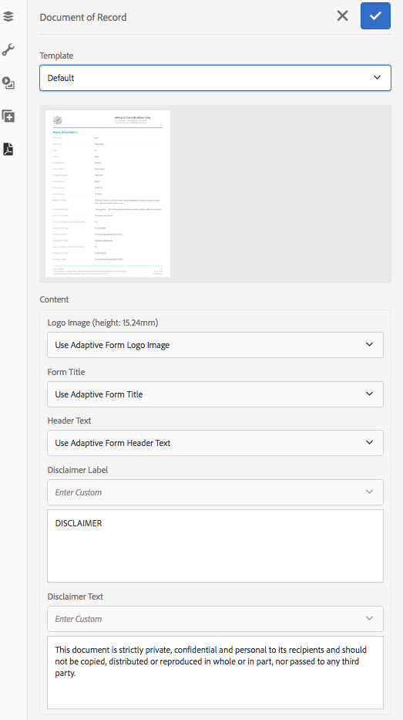Select the Document of Record PDF icon
403x720 pixels.
(8, 149)
